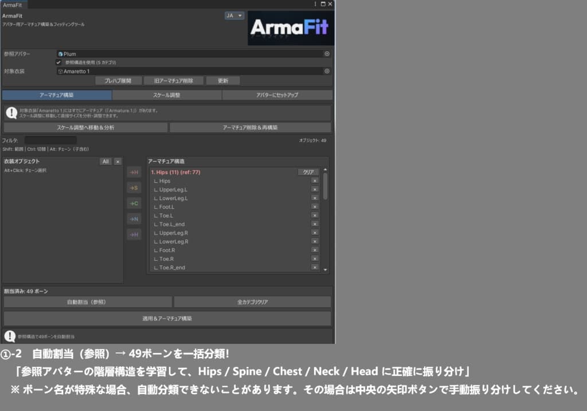Screen dimensions: 587x411
Task: Click the 自動割当（参照） button
Action: point(88,302)
